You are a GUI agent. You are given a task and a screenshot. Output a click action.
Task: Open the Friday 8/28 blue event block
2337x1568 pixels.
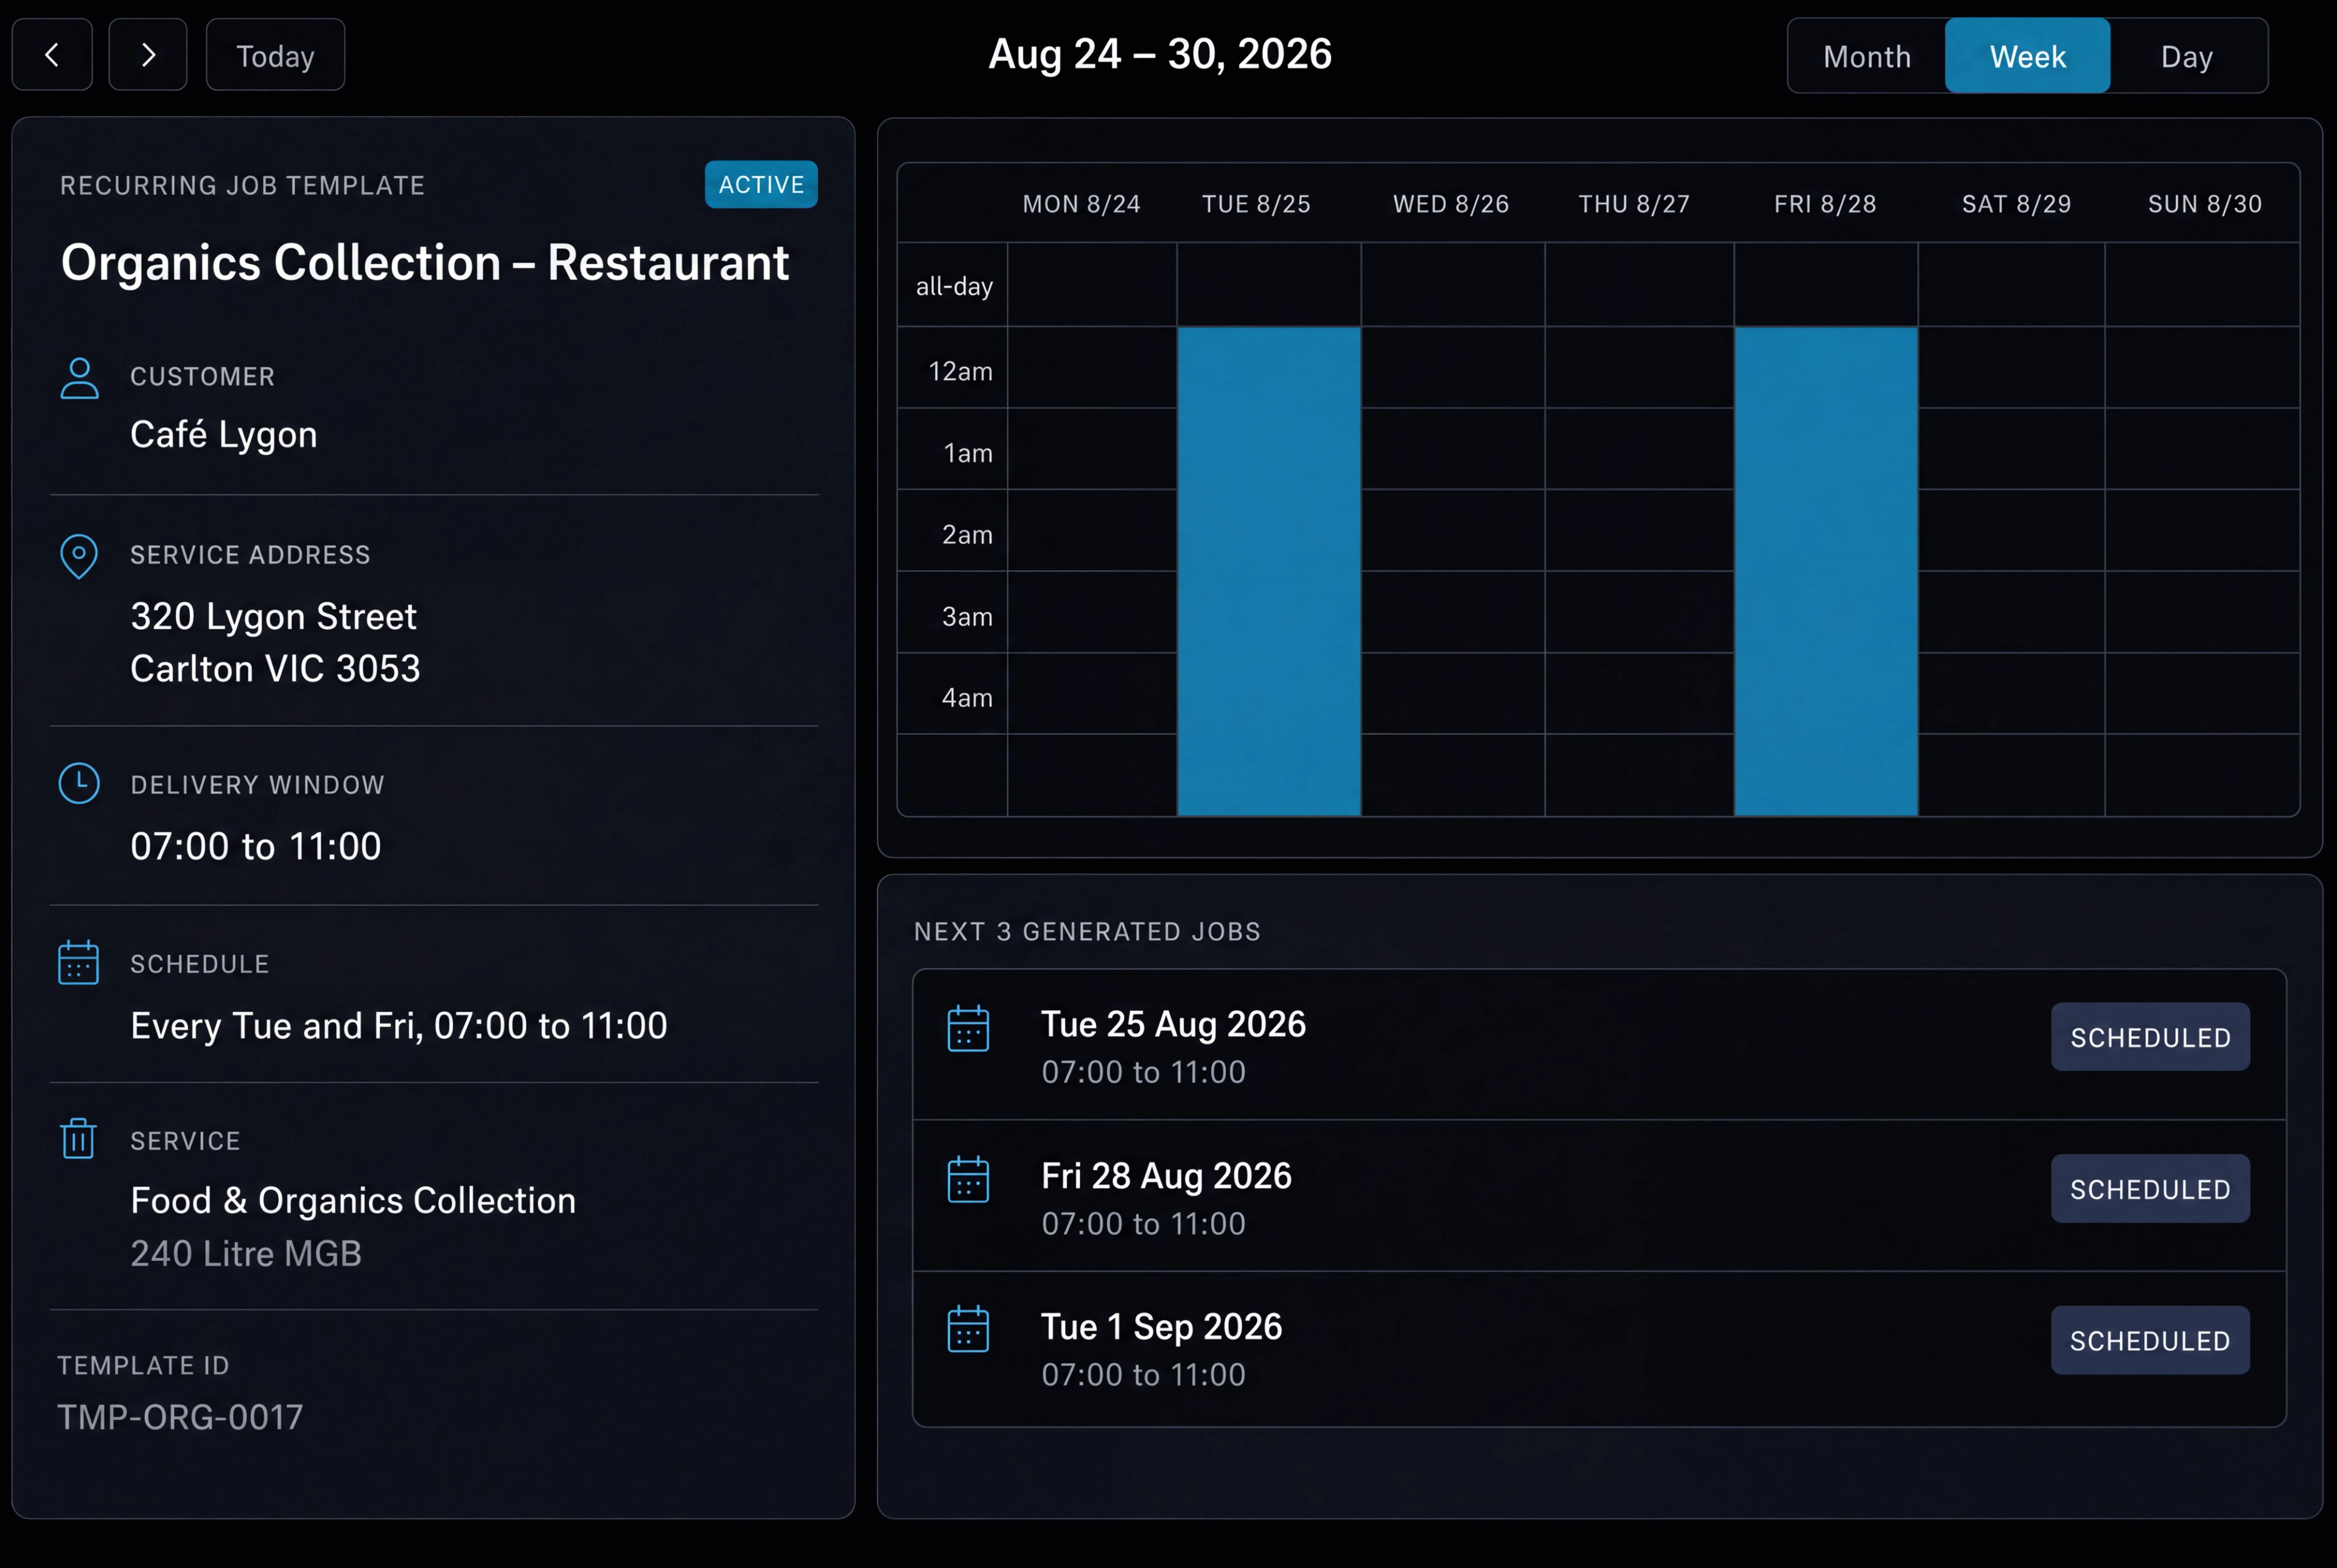pyautogui.click(x=1826, y=571)
